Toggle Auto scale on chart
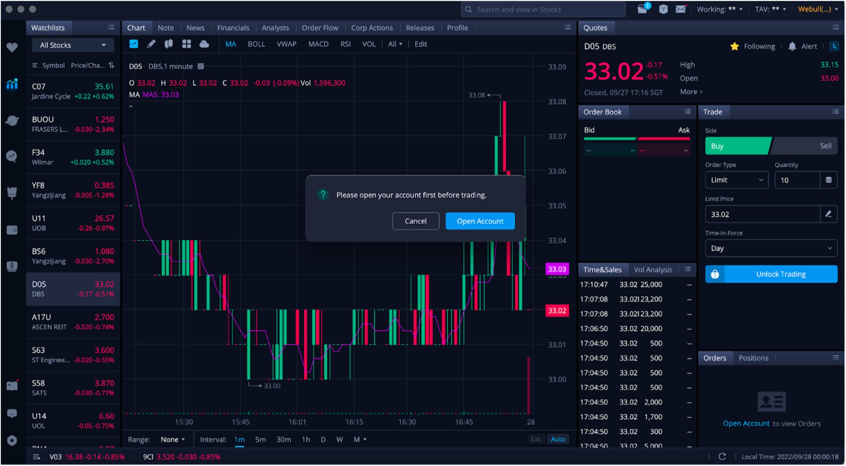The width and height of the screenshot is (846, 466). tap(558, 439)
